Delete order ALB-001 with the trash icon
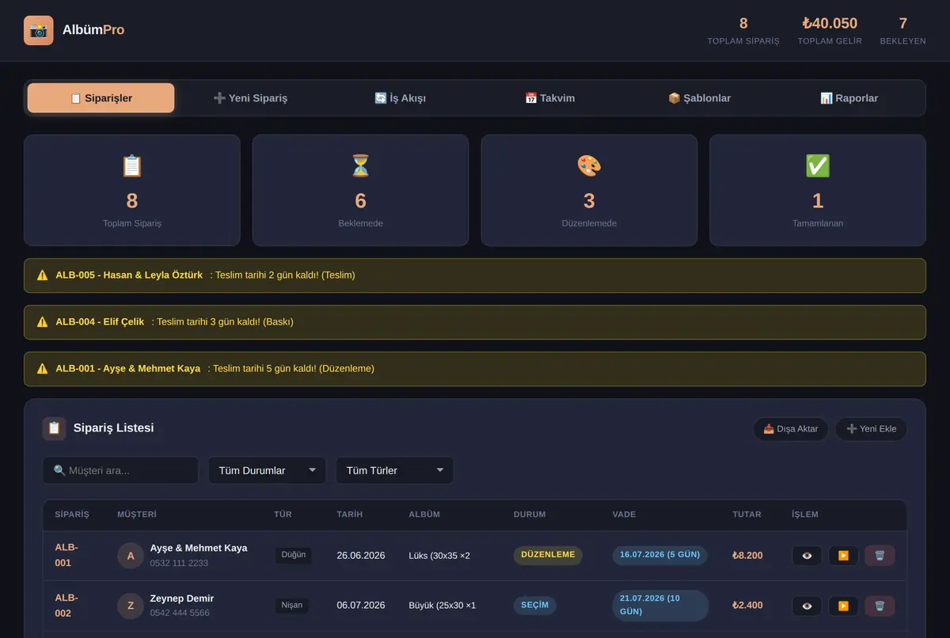The height and width of the screenshot is (638, 950). (880, 556)
